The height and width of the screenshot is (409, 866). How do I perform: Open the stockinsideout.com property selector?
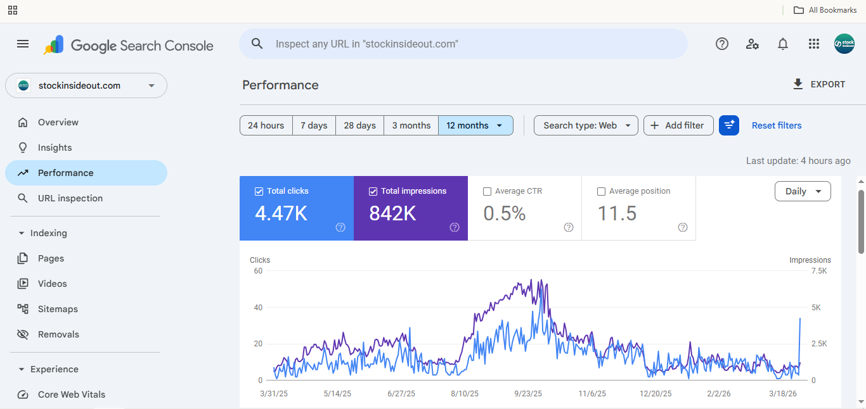coord(86,85)
